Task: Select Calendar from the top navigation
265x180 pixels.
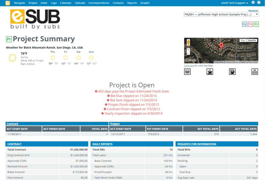Action: point(65,3)
